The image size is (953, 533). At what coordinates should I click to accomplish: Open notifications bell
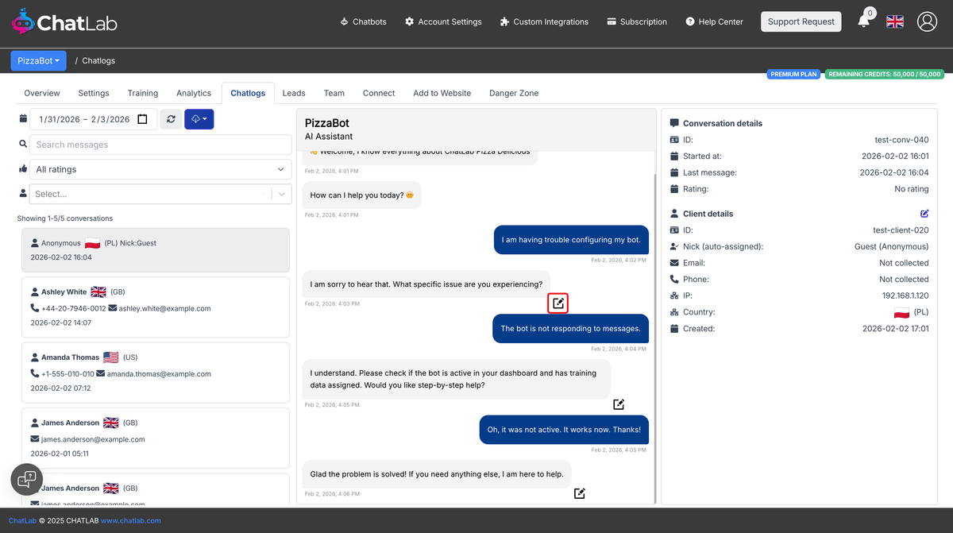click(864, 21)
